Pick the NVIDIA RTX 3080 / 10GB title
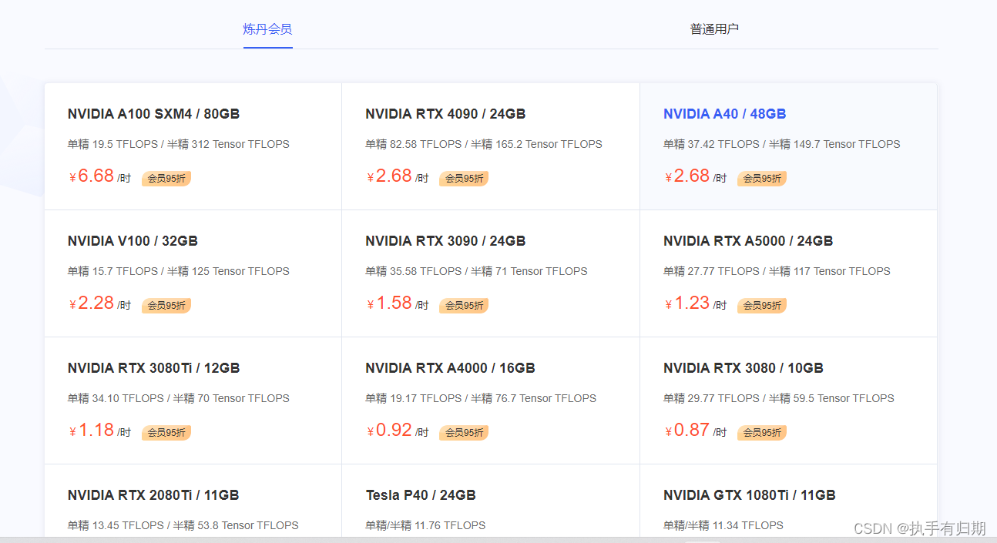Viewport: 997px width, 543px height. tap(743, 368)
